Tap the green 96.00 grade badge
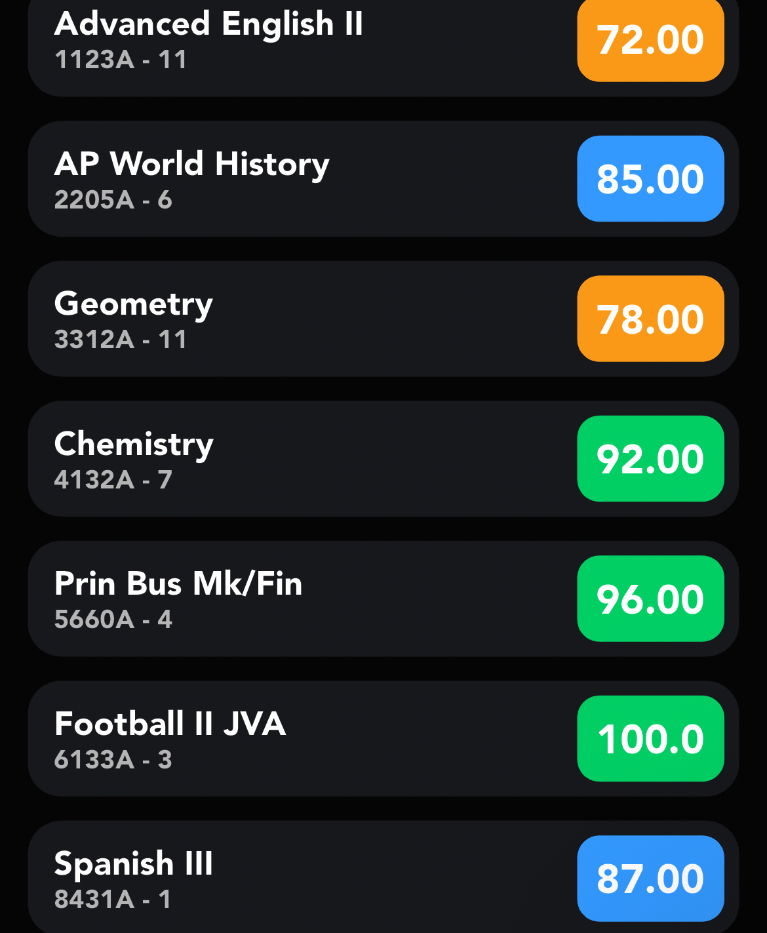The height and width of the screenshot is (933, 767). coord(650,599)
